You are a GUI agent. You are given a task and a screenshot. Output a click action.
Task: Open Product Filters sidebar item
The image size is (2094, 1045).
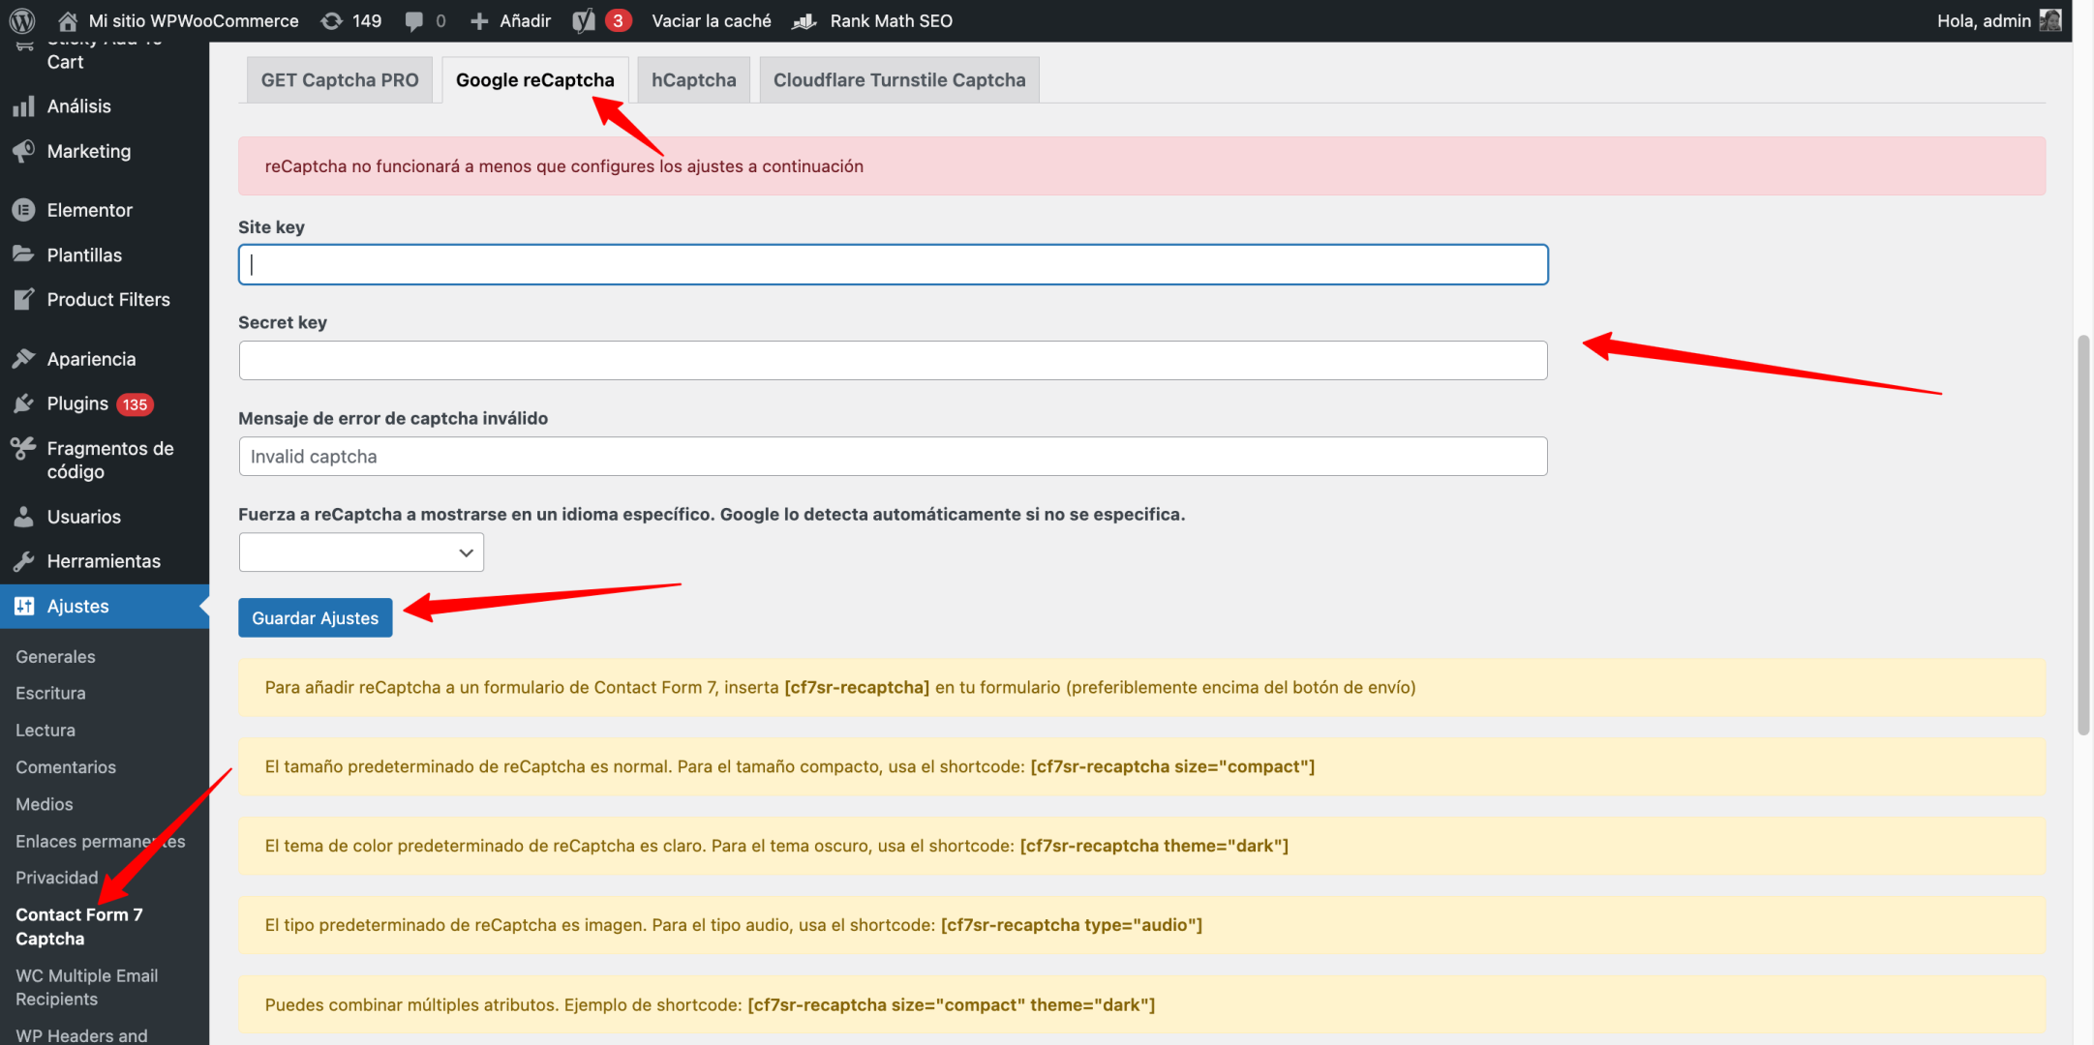tap(108, 299)
